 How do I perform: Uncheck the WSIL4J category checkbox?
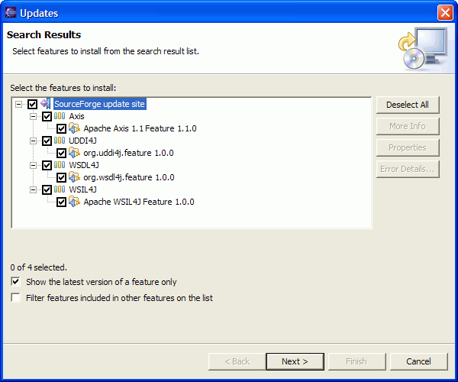(x=47, y=189)
